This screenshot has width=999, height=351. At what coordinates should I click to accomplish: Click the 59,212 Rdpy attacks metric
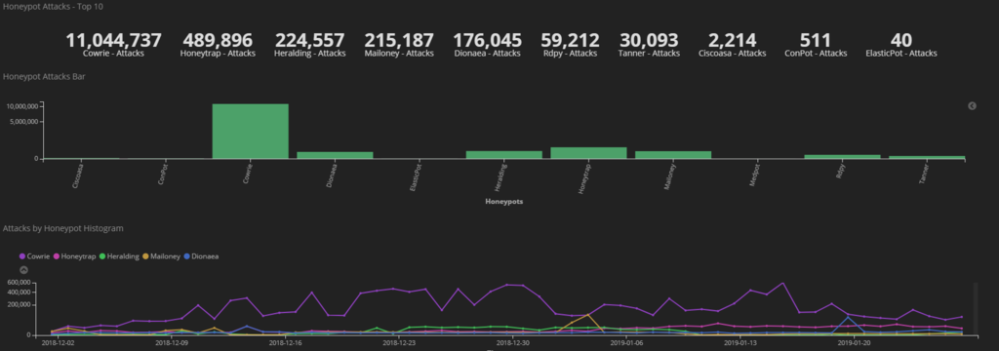pyautogui.click(x=570, y=45)
